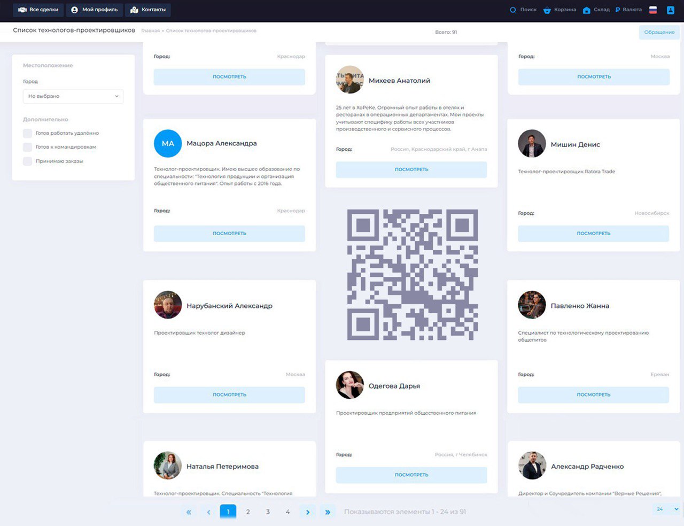684x526 pixels.
Task: Go to next page arrow icon
Action: (308, 512)
